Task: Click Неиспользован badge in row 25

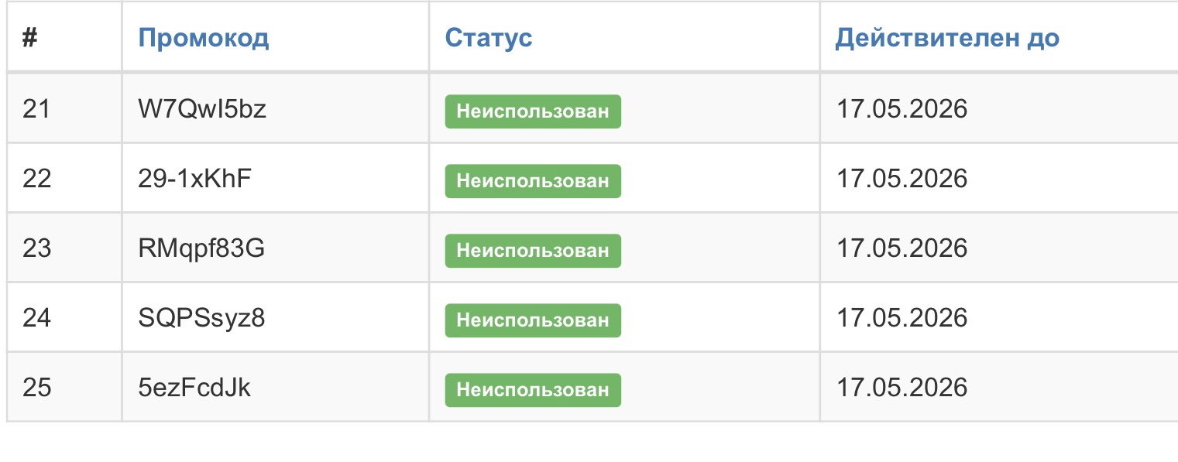Action: [533, 390]
